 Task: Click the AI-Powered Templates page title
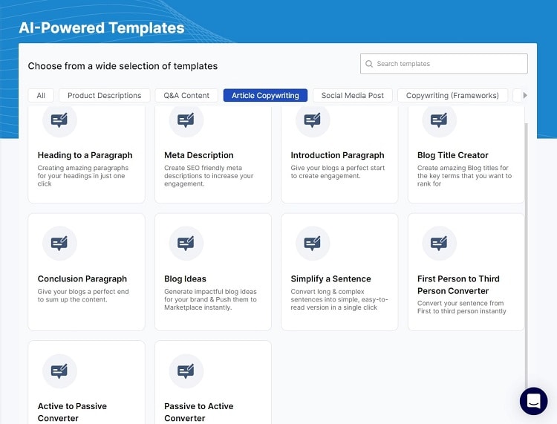coord(102,28)
